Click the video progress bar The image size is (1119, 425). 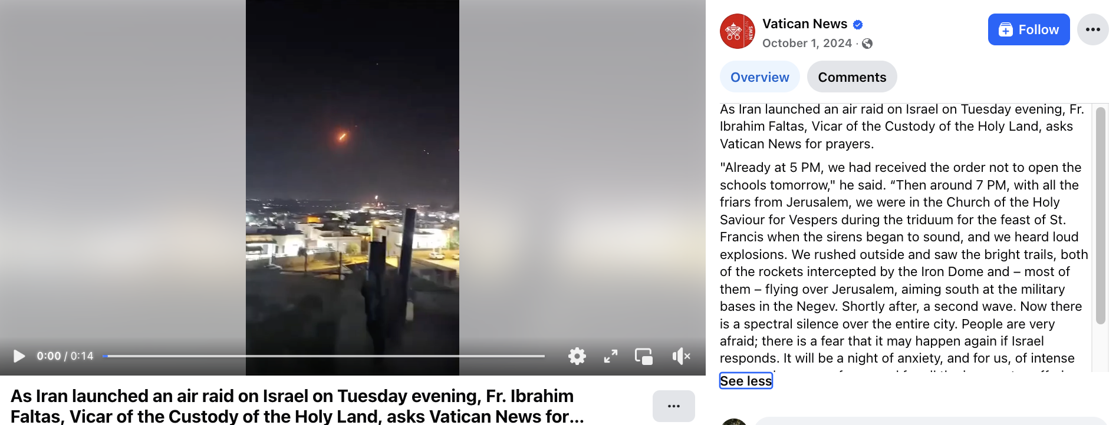(324, 356)
